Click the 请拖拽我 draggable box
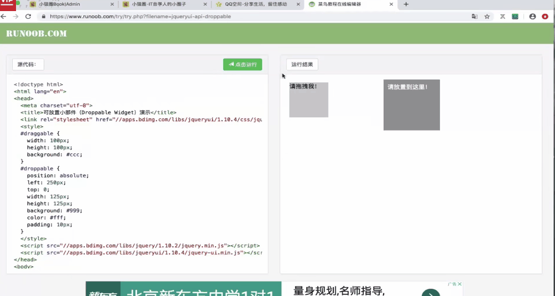Screen dimensions: 555x296 pyautogui.click(x=308, y=100)
